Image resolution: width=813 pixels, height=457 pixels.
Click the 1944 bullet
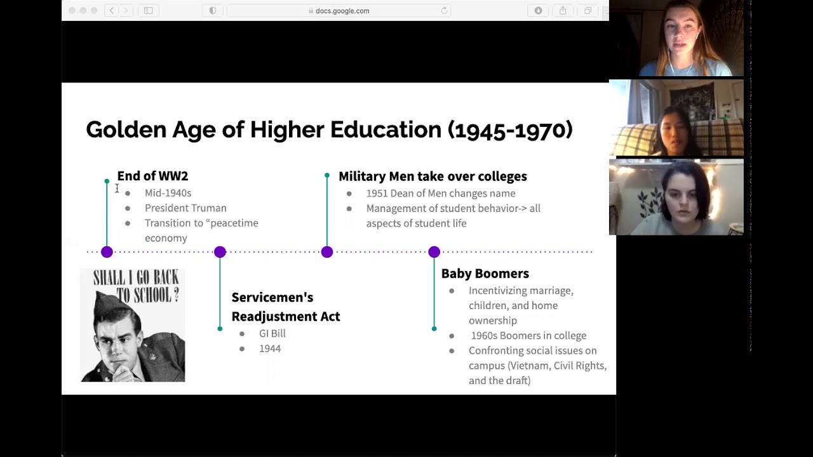click(270, 348)
